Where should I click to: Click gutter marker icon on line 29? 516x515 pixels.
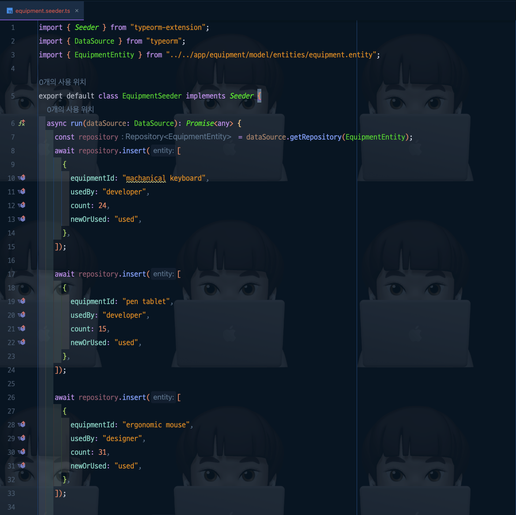coord(22,438)
